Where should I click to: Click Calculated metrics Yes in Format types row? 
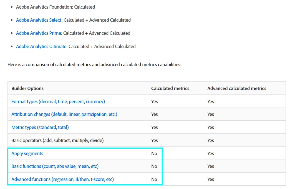click(155, 101)
